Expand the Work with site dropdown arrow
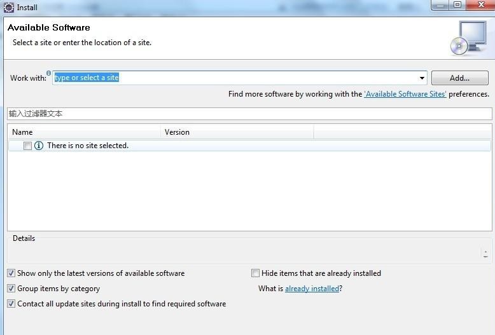Screen dimensions: 495x335 pos(422,78)
